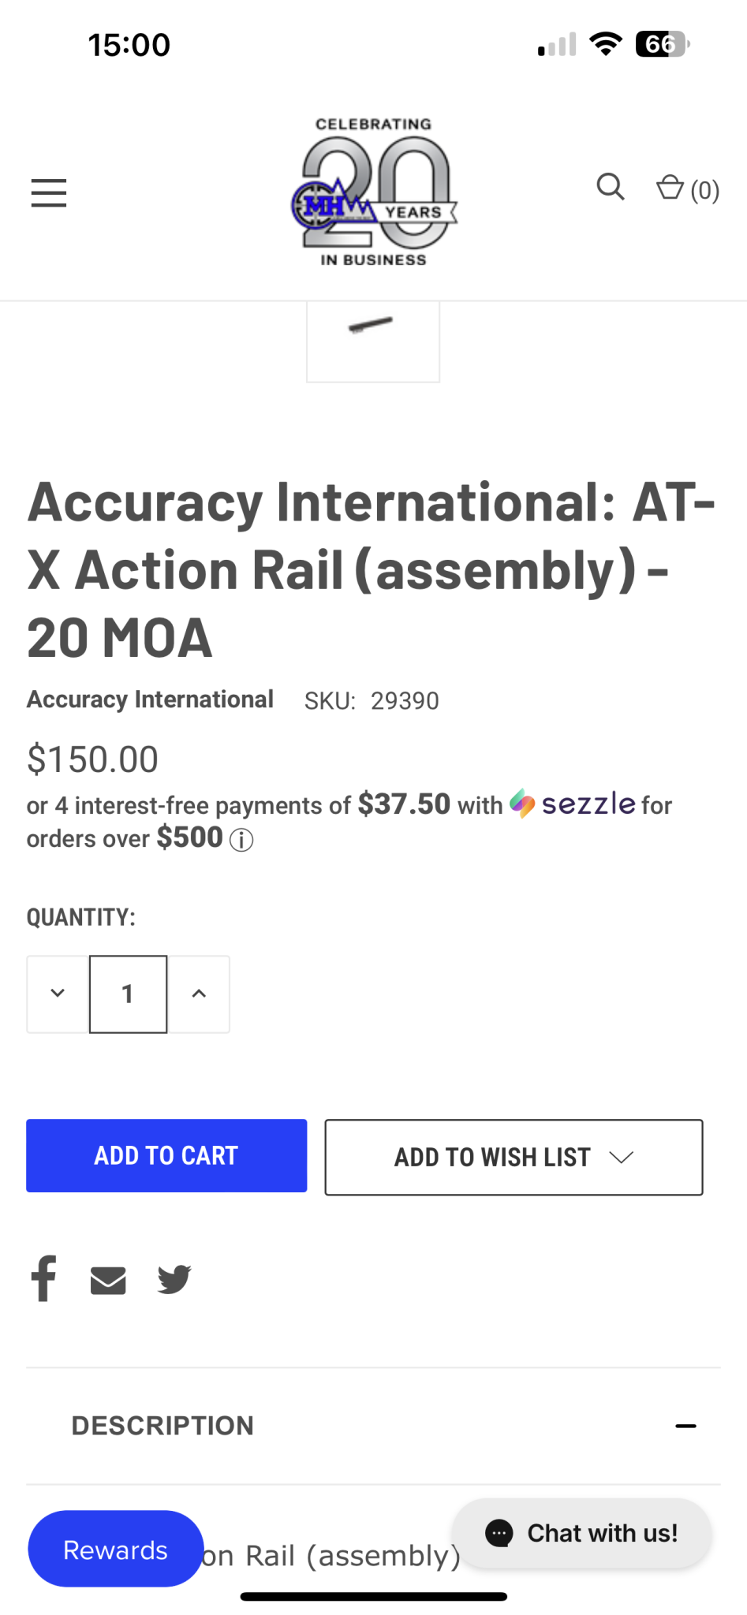Open Sezzle payment info icon
The height and width of the screenshot is (1615, 747).
click(x=241, y=840)
